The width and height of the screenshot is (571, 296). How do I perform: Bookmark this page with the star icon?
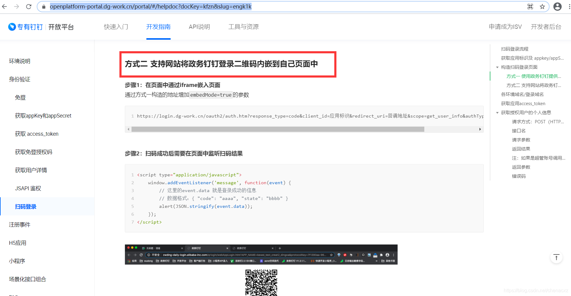(542, 7)
